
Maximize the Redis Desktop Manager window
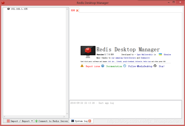[173, 2]
